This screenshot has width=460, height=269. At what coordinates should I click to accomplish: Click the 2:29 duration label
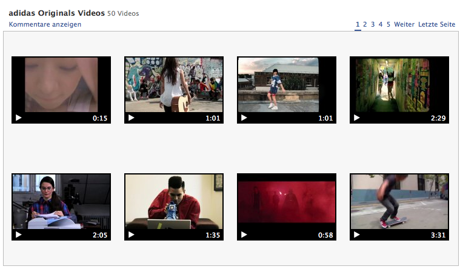[438, 118]
